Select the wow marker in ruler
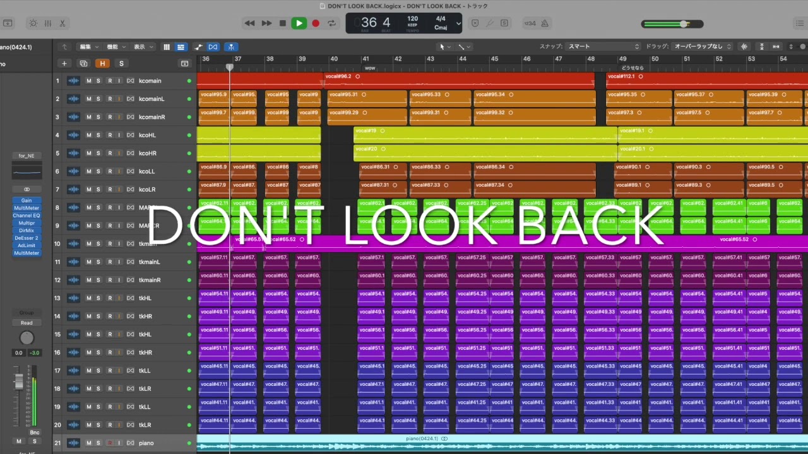 click(370, 67)
